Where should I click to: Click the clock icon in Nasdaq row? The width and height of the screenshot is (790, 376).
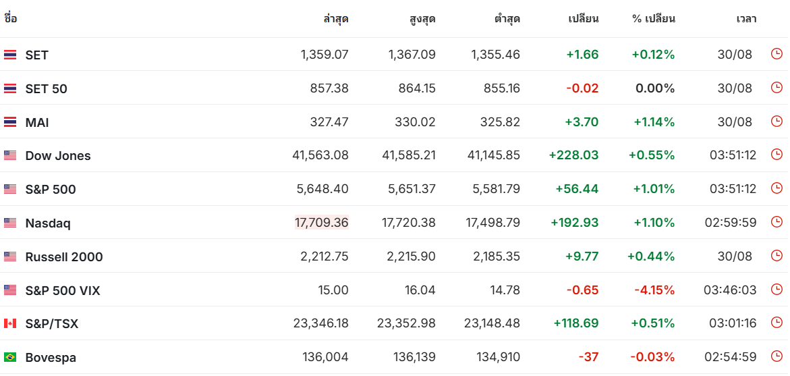[x=777, y=222]
